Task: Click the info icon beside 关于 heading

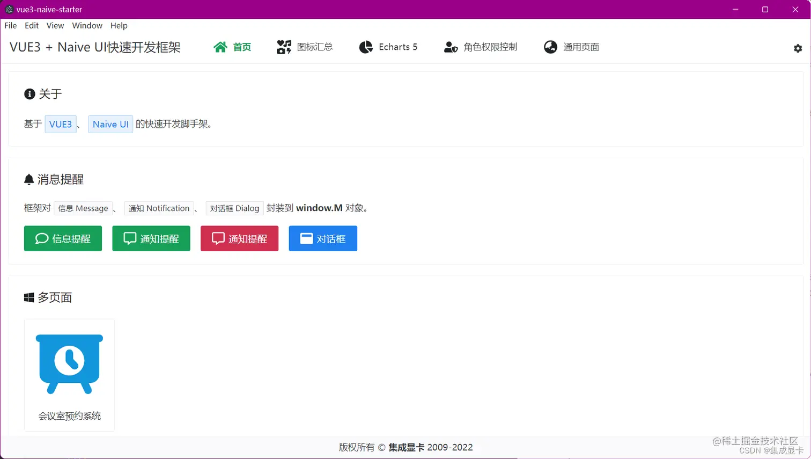Action: pyautogui.click(x=29, y=93)
